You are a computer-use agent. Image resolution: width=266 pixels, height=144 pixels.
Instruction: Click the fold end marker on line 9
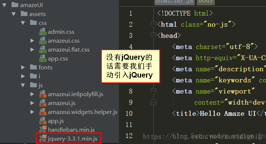click(x=153, y=102)
